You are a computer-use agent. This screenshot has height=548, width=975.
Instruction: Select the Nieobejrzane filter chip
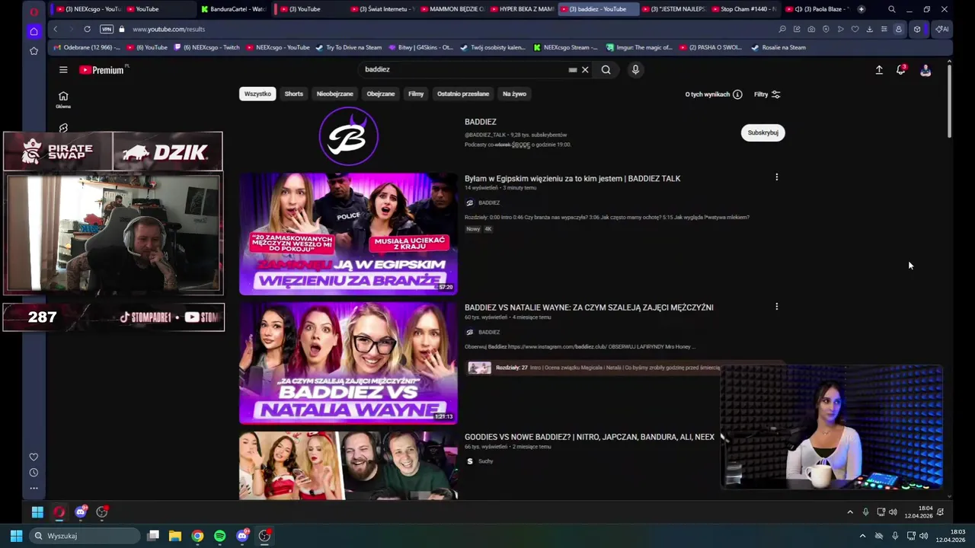[335, 94]
